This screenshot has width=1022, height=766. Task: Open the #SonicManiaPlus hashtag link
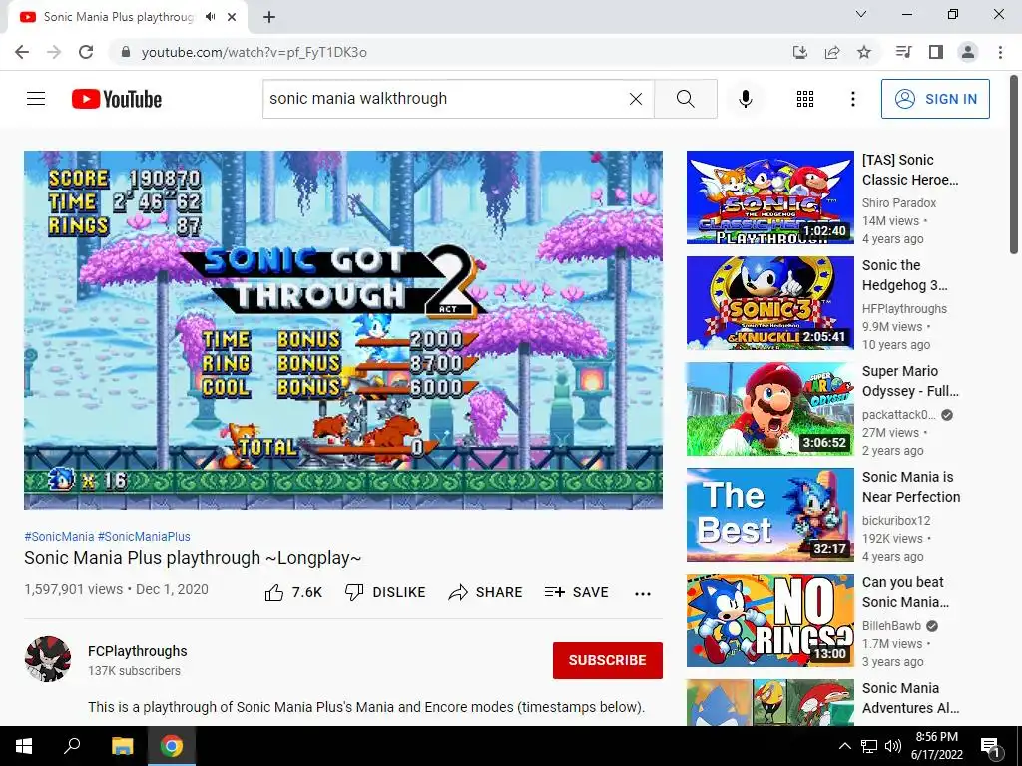pos(144,536)
